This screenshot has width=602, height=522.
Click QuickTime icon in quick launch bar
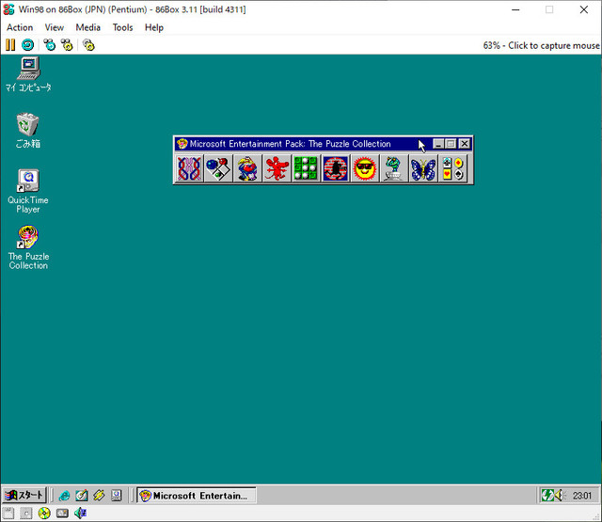tap(117, 496)
